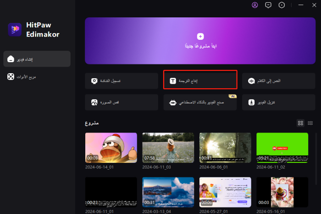Screen dimensions: 321x214
Task: Open project thumbnail 2024-06-11_03
Action: 168,148
